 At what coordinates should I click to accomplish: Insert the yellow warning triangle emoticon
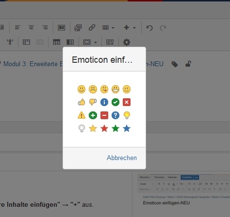(82, 115)
